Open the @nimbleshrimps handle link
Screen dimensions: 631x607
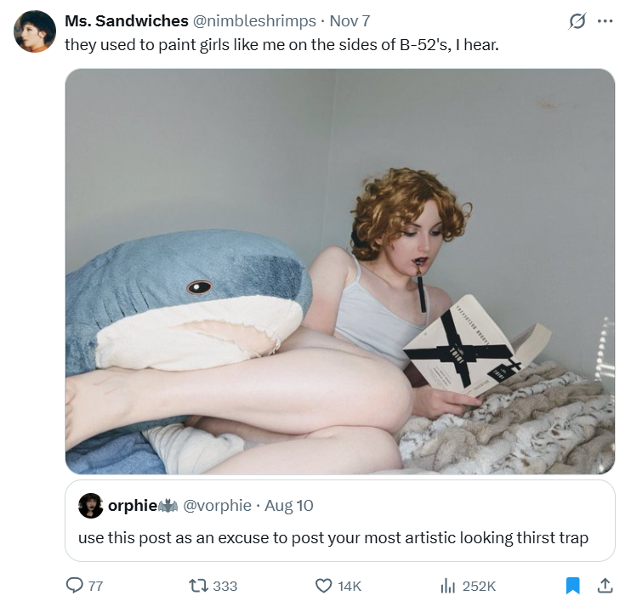tap(255, 21)
